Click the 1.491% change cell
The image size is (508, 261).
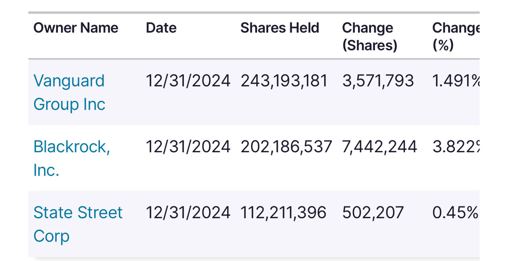click(x=456, y=81)
